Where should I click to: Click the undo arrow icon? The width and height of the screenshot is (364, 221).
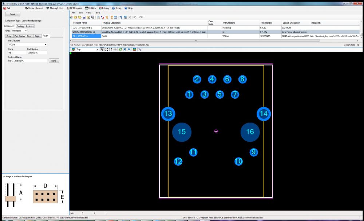pyautogui.click(x=135, y=17)
